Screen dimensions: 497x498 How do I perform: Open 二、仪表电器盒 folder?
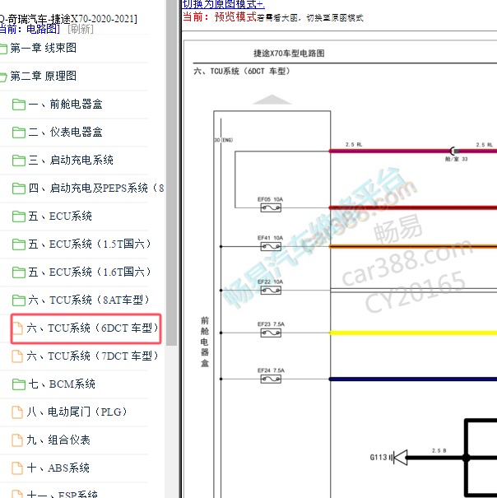[66, 133]
